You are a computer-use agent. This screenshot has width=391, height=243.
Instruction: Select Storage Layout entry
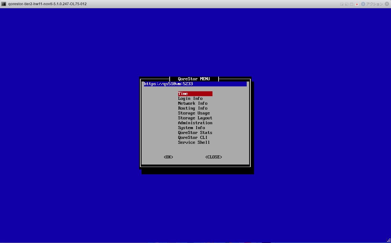click(195, 118)
